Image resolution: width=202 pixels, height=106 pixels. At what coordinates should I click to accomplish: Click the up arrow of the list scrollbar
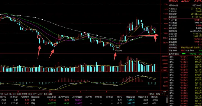point(167,97)
